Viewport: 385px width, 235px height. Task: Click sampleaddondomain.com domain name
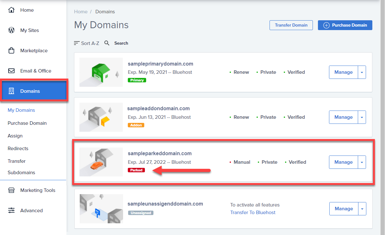pyautogui.click(x=158, y=109)
